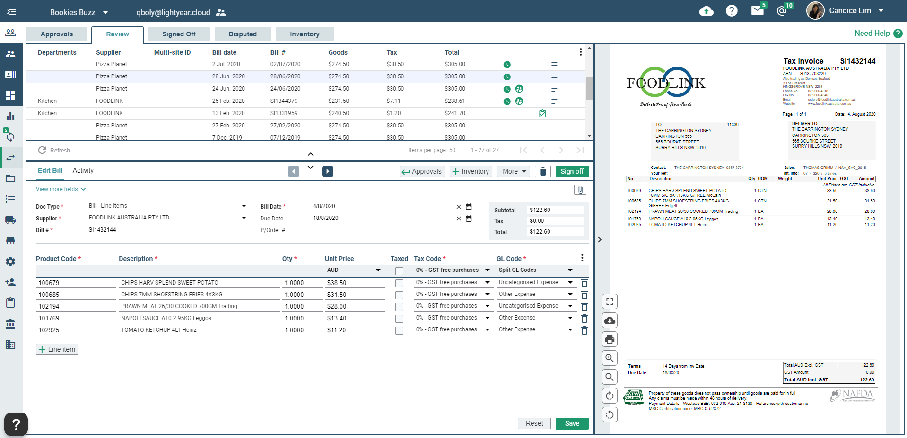Viewport: 907px width, 438px height.
Task: Expand View more fields
Action: (x=61, y=189)
